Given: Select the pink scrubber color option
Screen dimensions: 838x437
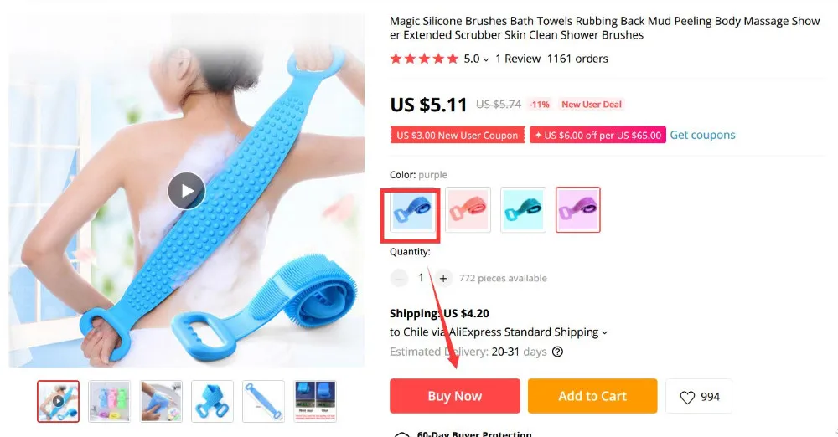Looking at the screenshot, I should [x=468, y=210].
